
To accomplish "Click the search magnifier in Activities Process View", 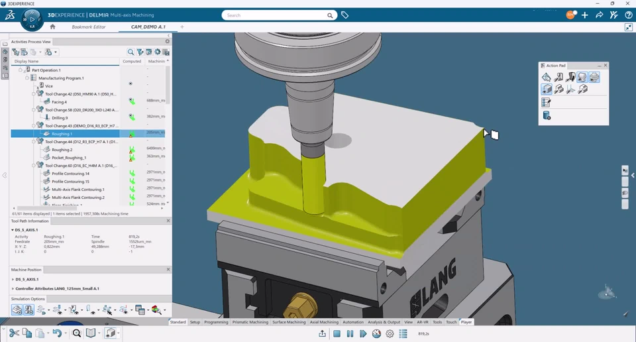I will coord(131,52).
